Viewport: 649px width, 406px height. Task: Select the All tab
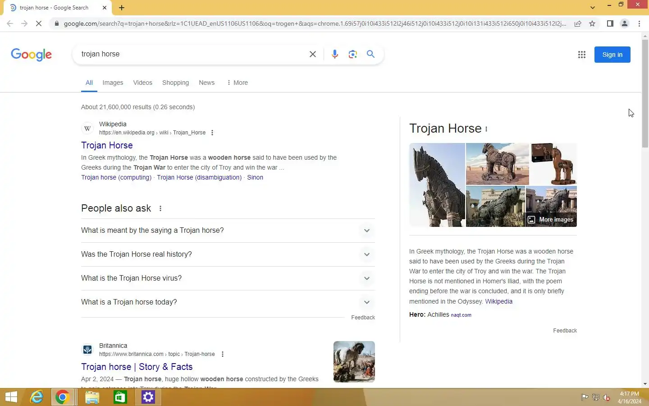[x=89, y=83]
